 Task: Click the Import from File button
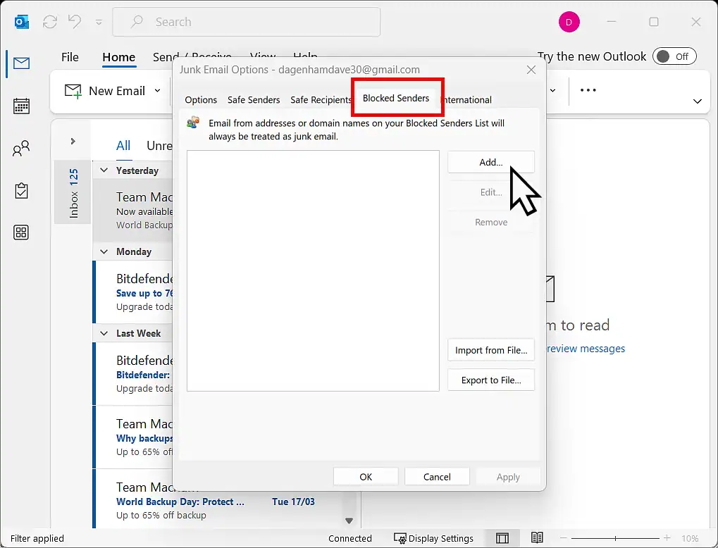[490, 349]
